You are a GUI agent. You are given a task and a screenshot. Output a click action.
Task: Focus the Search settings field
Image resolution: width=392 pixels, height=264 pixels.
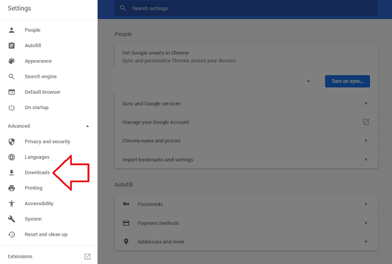coord(245,9)
